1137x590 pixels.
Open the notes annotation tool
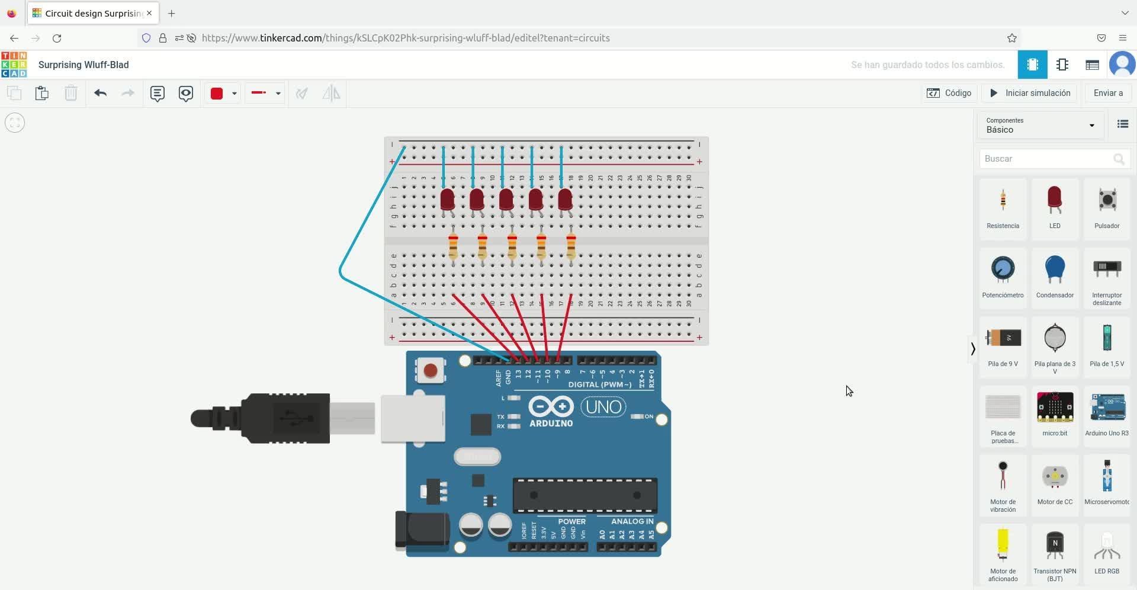[x=157, y=93]
